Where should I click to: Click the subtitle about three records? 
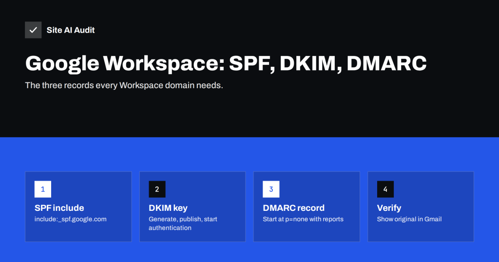tap(124, 85)
